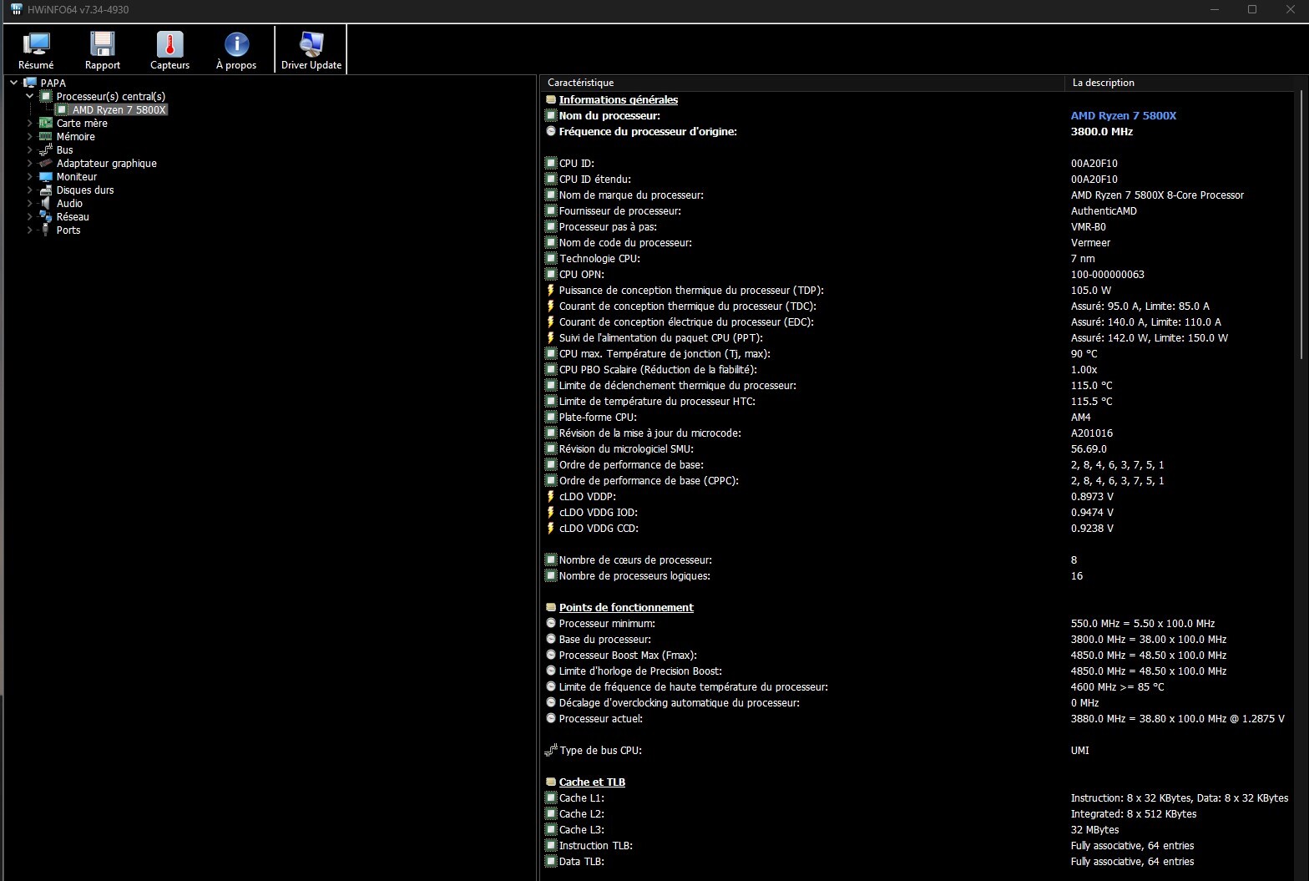1309x881 pixels.
Task: Click the HWiNFO64 app icon in title bar
Action: (16, 9)
